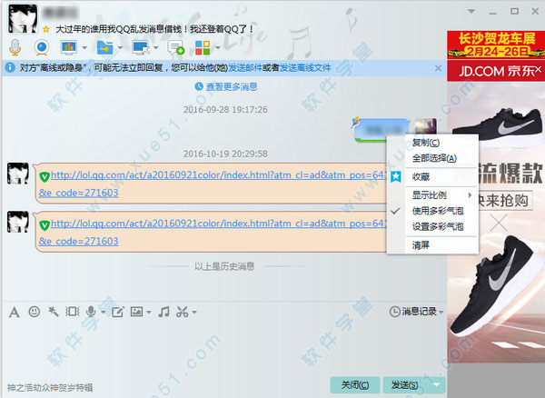Expand the voice message dropdown arrow
545x398 pixels.
[103, 312]
